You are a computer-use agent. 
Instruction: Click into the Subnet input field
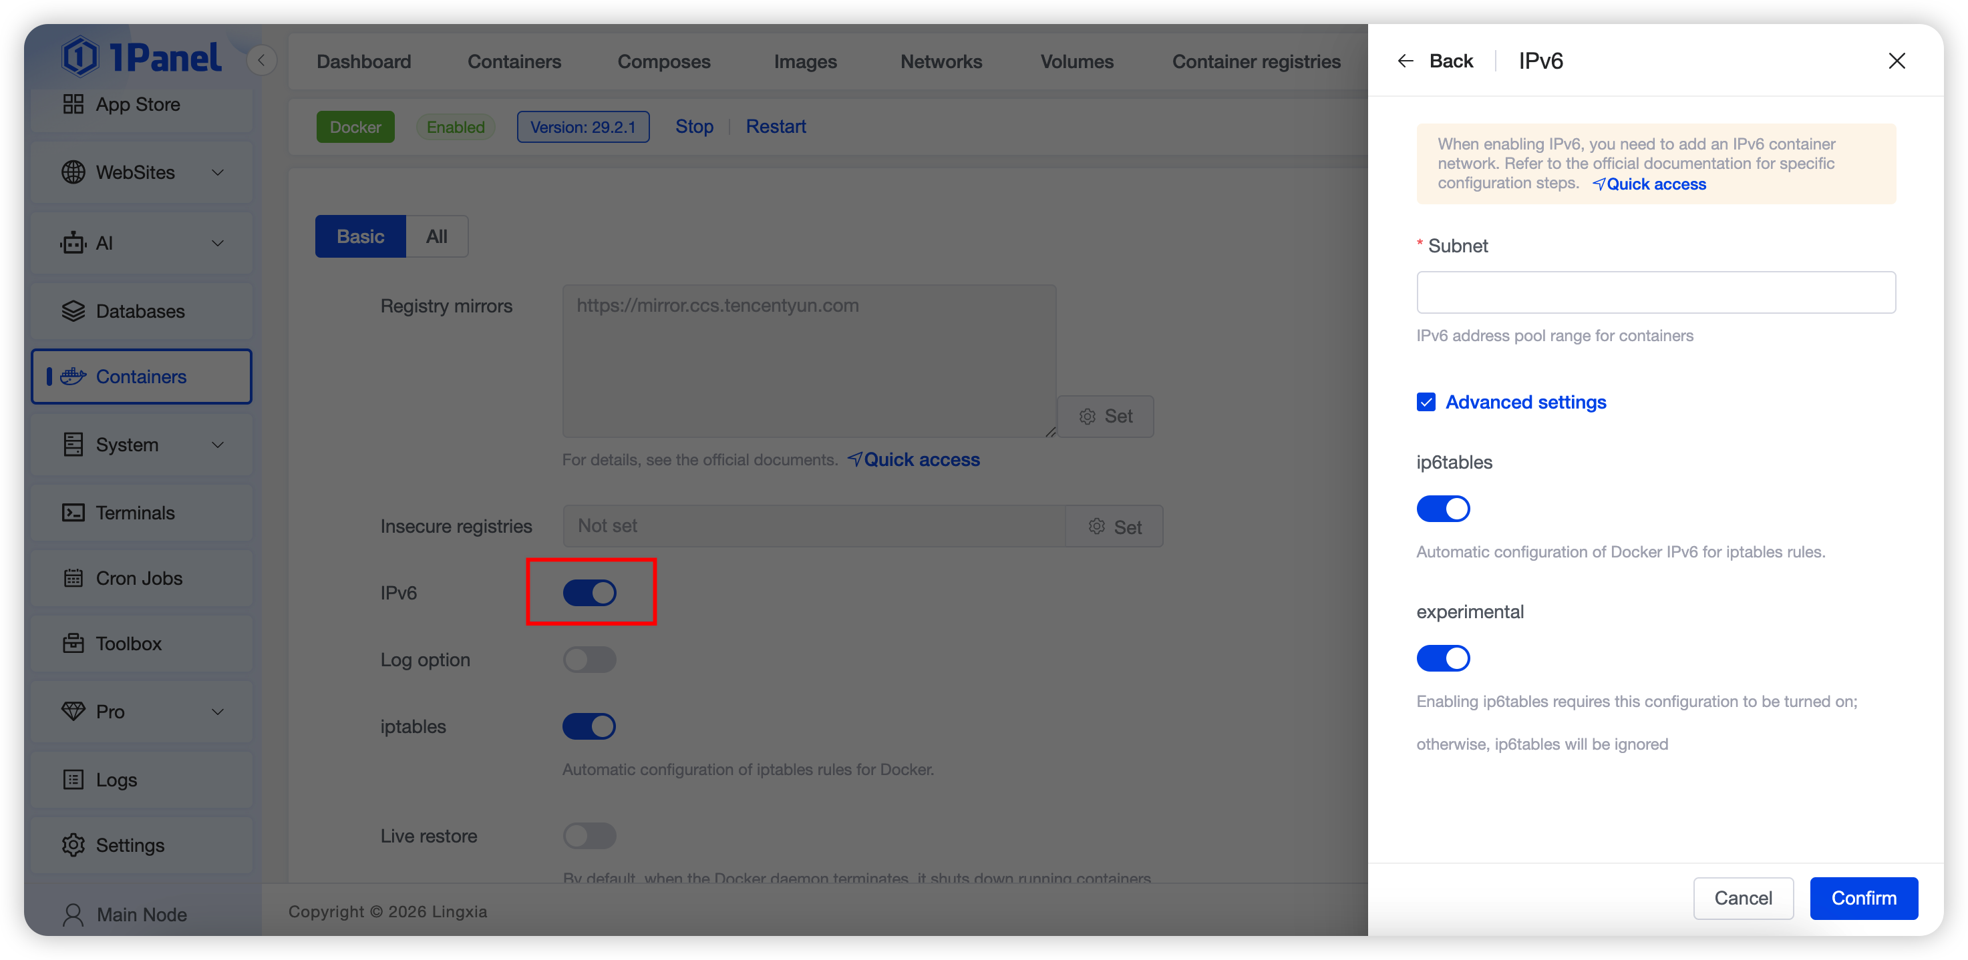pos(1655,292)
